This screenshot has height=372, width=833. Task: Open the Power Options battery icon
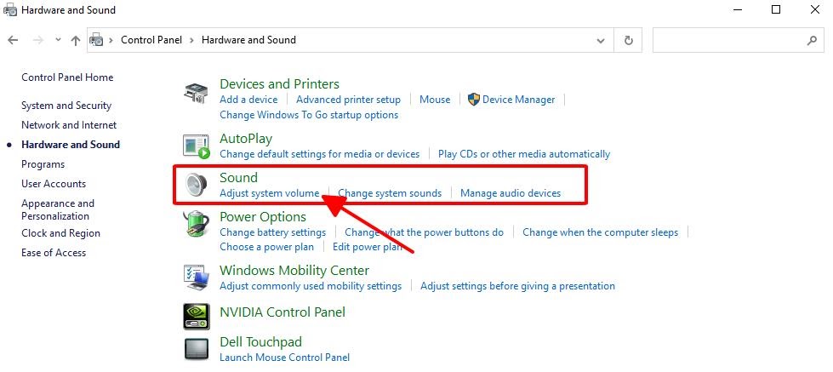196,224
